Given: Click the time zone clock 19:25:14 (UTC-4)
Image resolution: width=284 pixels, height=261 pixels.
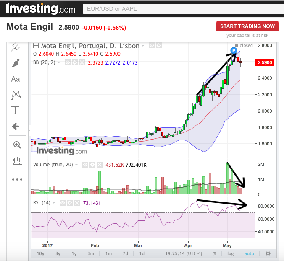Looking at the screenshot, I should pyautogui.click(x=184, y=253).
